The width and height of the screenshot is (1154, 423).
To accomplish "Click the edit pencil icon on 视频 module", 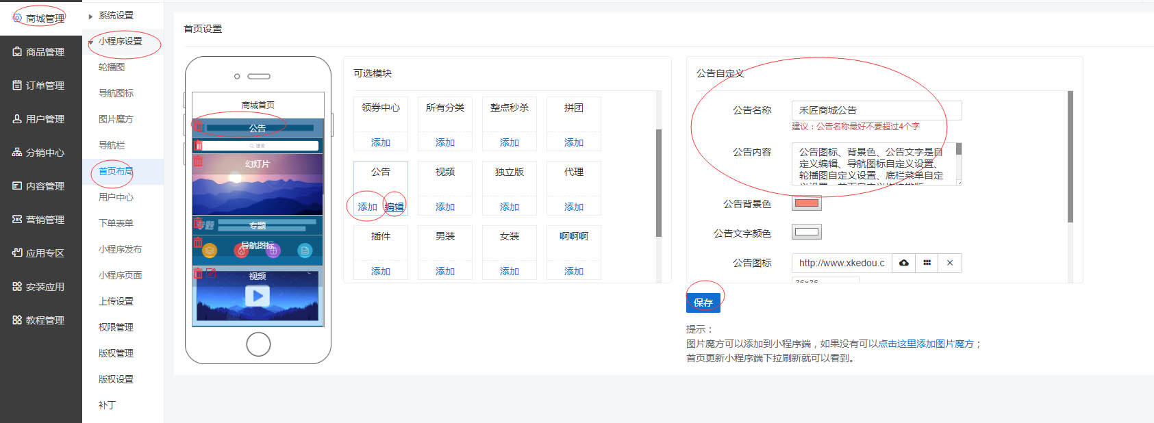I will 212,273.
